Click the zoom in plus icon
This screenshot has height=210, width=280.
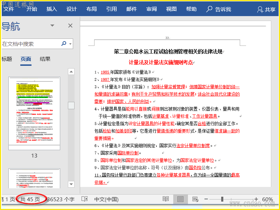click(x=256, y=199)
